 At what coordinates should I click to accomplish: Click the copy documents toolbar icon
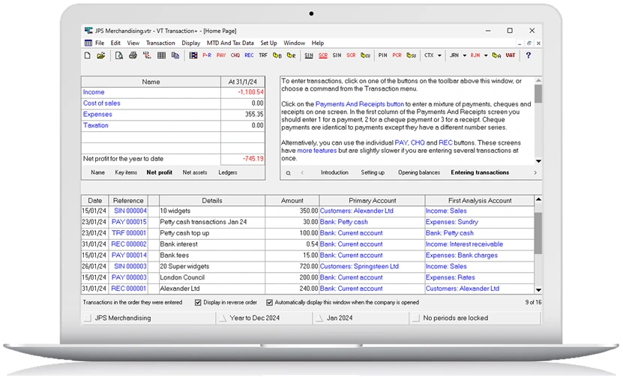(x=175, y=55)
